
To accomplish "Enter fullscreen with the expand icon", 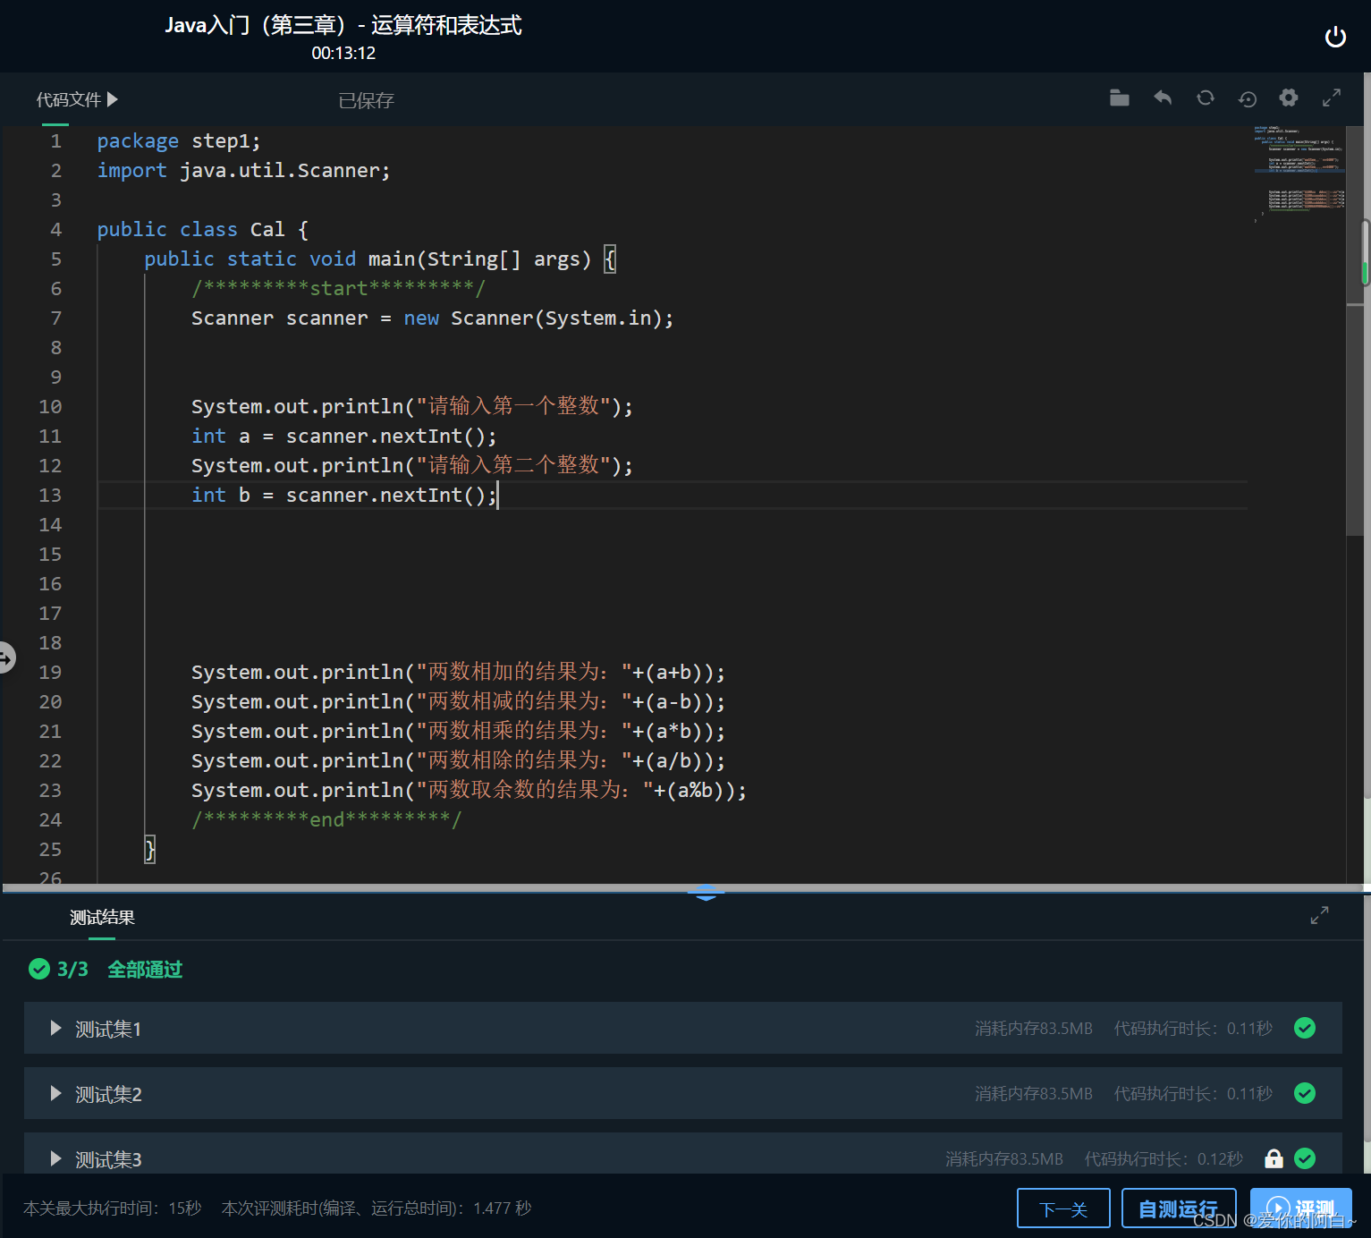I will [x=1332, y=98].
